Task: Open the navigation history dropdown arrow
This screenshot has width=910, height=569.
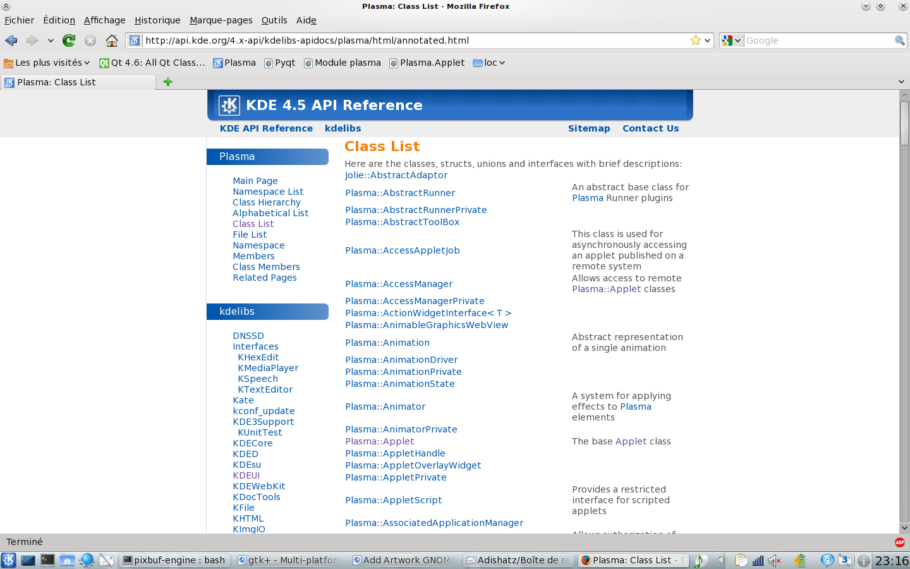Action: (x=51, y=40)
